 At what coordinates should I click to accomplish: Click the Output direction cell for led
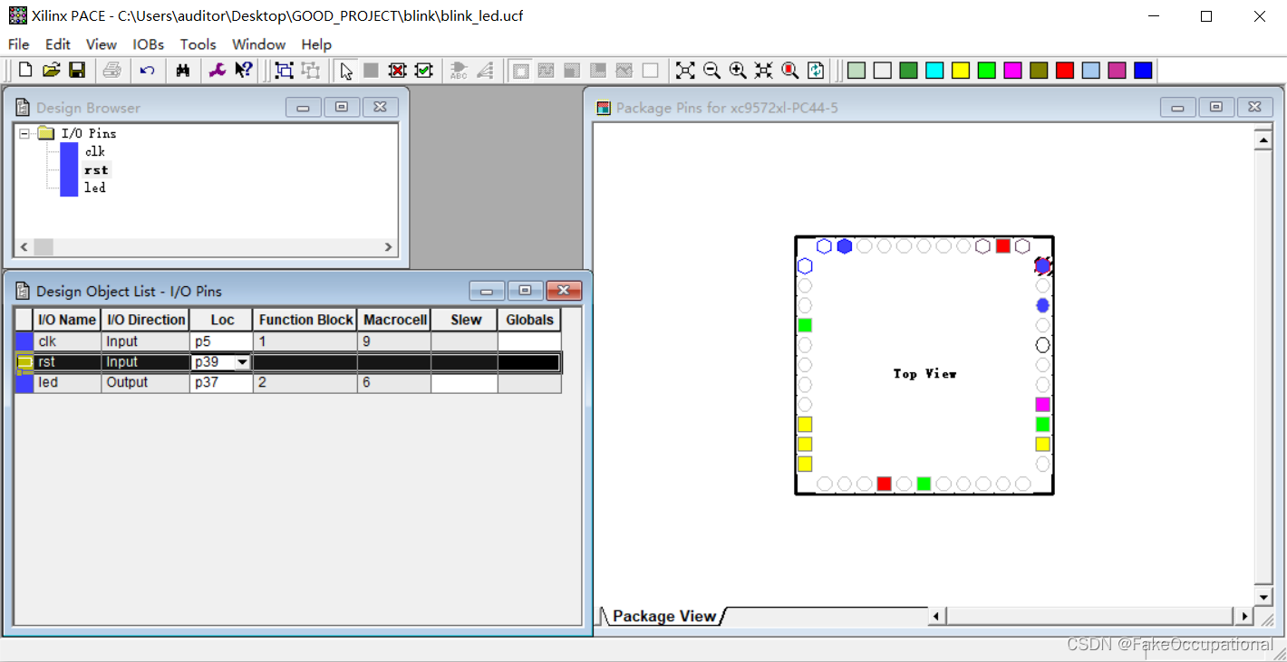point(145,382)
